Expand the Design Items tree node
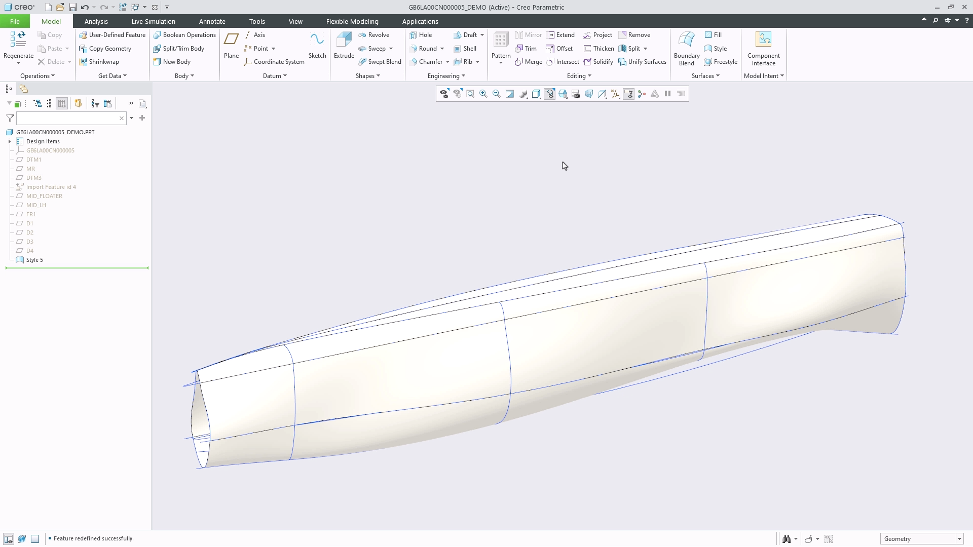Screen dimensions: 973x547 (x=10, y=142)
